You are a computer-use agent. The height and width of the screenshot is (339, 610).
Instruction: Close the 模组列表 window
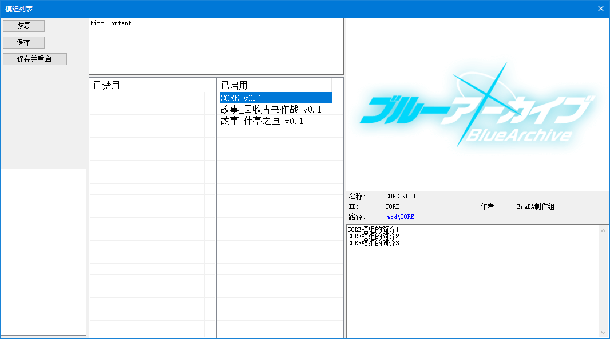pyautogui.click(x=600, y=9)
